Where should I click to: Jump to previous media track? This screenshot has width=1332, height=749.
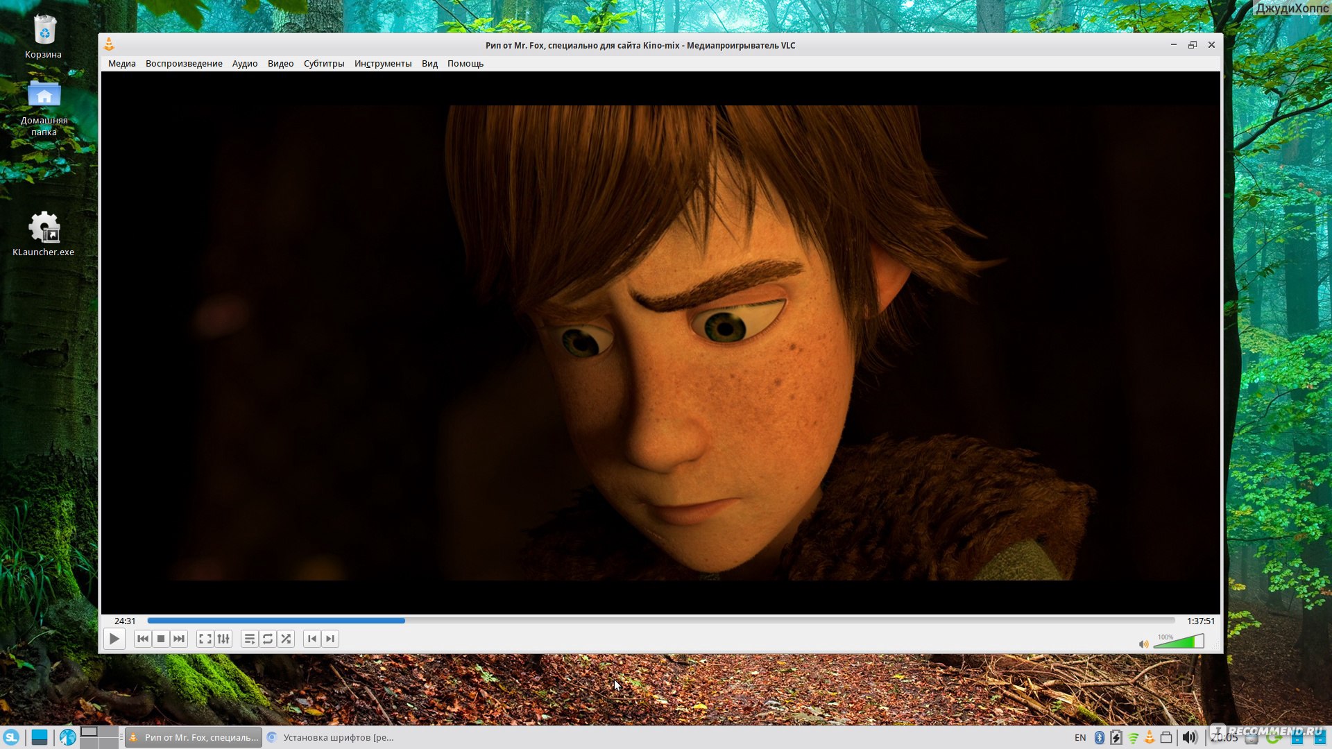pos(143,639)
